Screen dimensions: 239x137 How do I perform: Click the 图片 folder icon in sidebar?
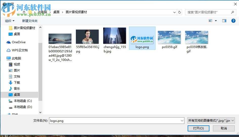coord(11,71)
